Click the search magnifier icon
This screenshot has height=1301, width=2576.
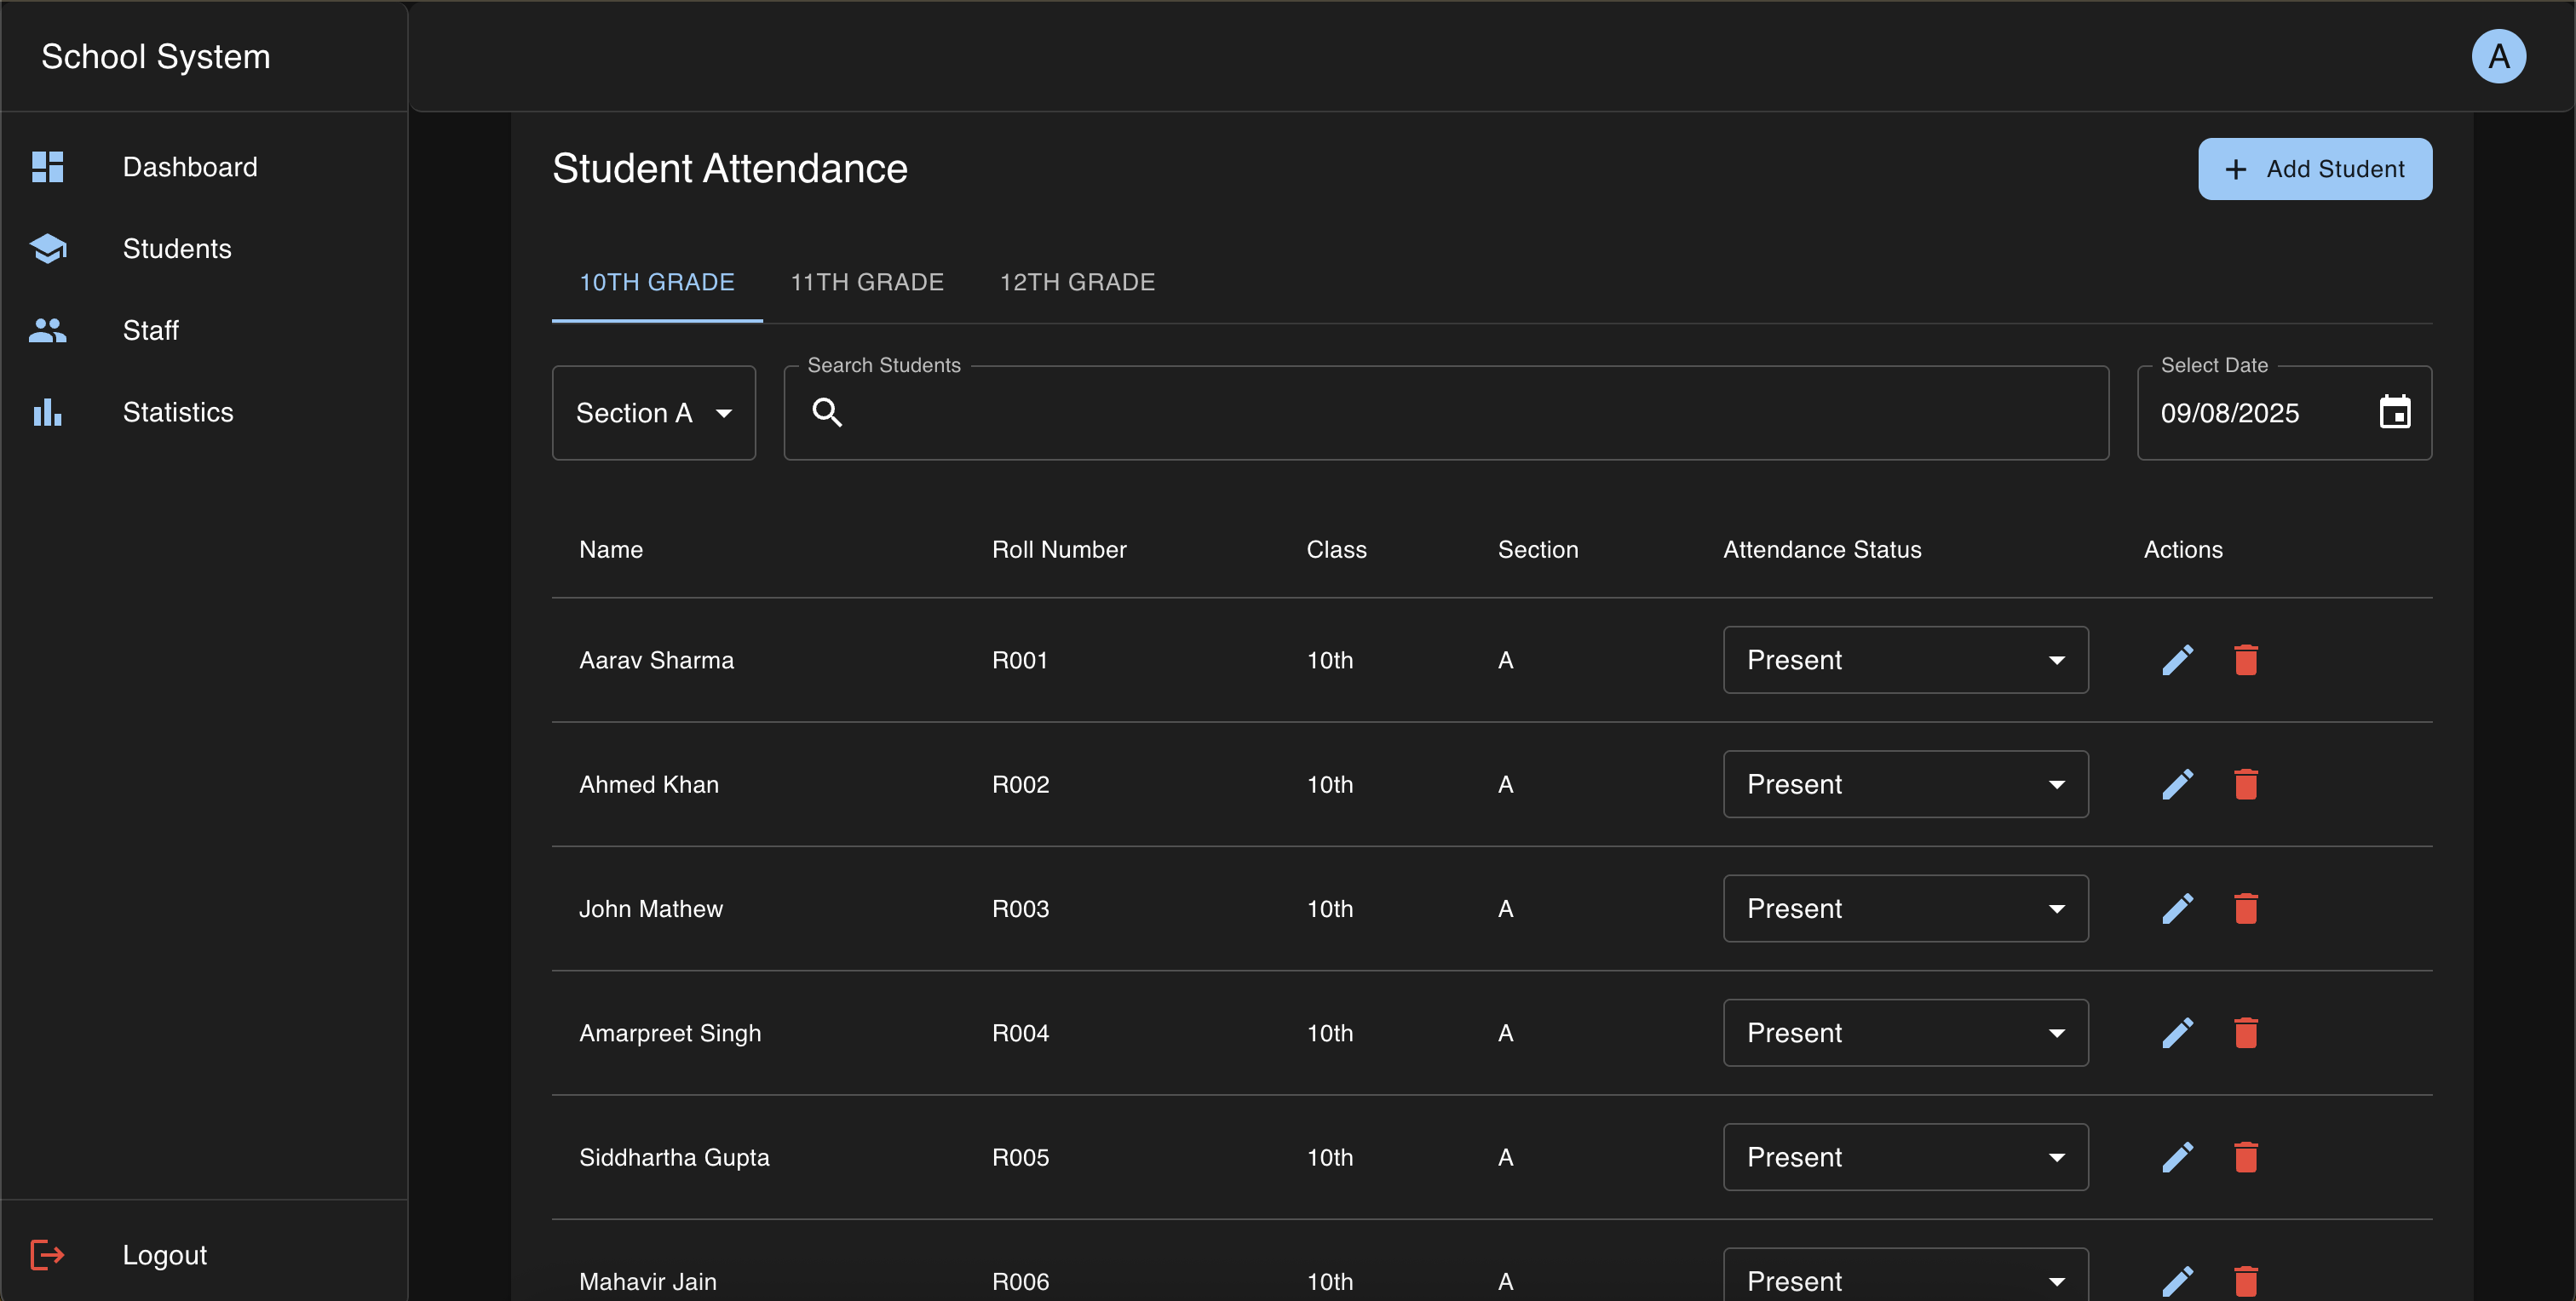[827, 413]
